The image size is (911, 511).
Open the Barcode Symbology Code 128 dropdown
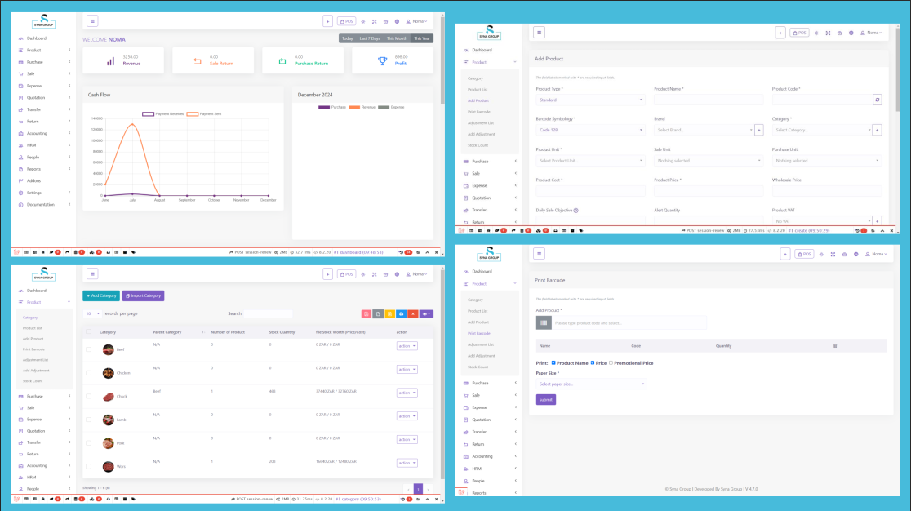click(590, 130)
